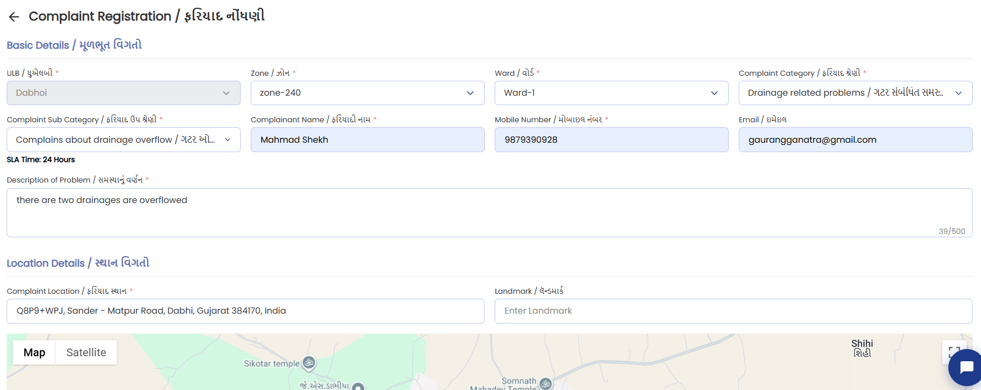Screen dimensions: 981x390
Task: Open the Complaint Category dropdown
Action: [x=855, y=93]
